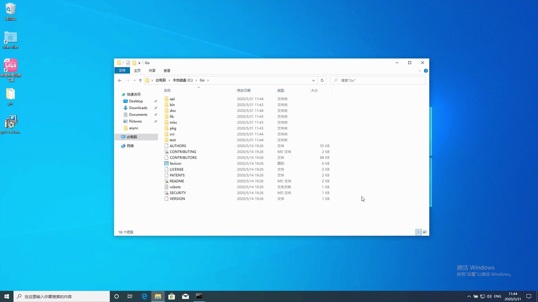Screen dimensions: 538x302
Task: Open the 文件 menu tab
Action: (x=122, y=70)
